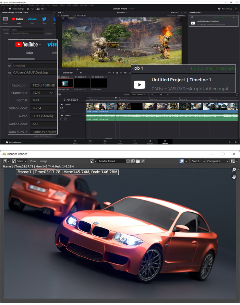
Task: Open Workspace menu in DaVinci Resolve
Action: point(84,5)
